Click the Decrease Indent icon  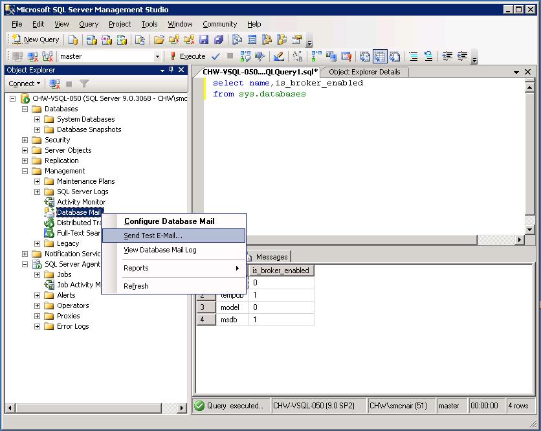click(x=447, y=56)
